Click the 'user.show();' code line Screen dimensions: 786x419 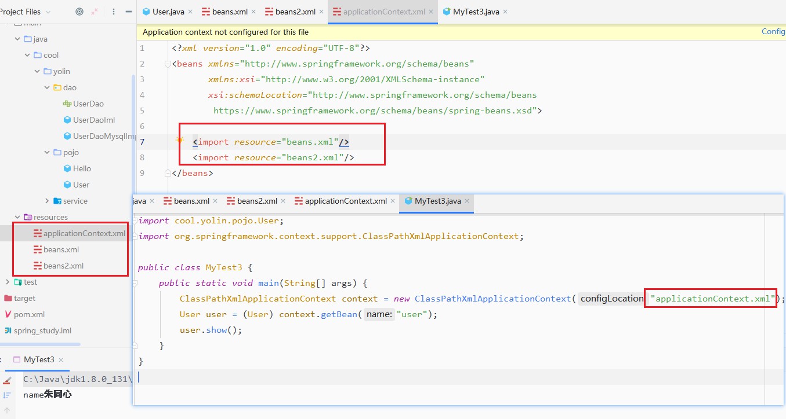211,330
